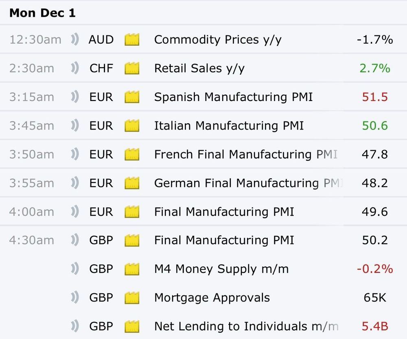This screenshot has height=339, width=407.
Task: Open the M4 Money Supply m/m event
Action: coord(221,269)
